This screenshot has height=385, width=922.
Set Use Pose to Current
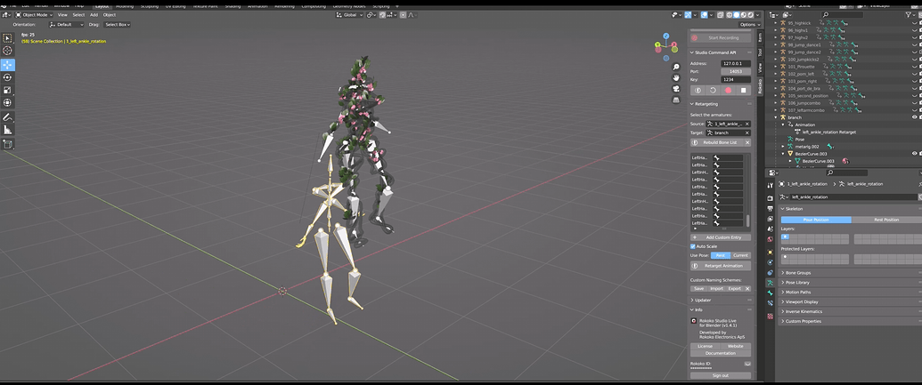740,255
